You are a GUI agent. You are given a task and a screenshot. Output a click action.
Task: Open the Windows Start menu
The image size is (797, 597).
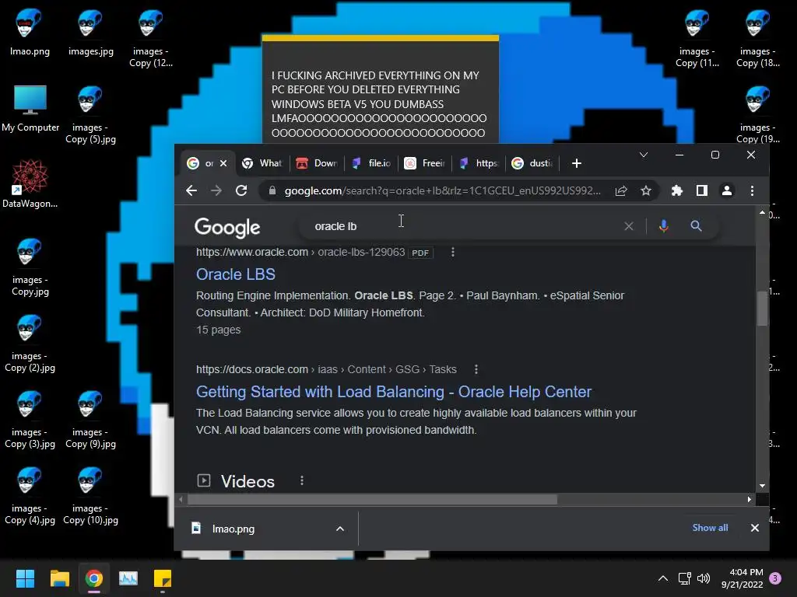[x=25, y=578]
